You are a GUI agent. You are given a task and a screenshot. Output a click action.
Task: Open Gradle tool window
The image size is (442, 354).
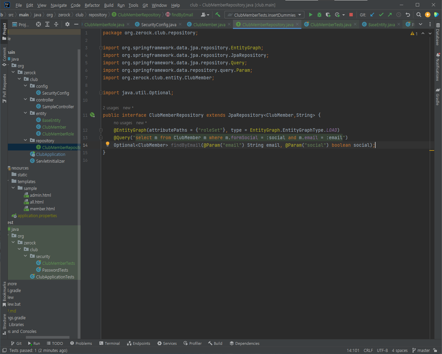click(x=438, y=97)
